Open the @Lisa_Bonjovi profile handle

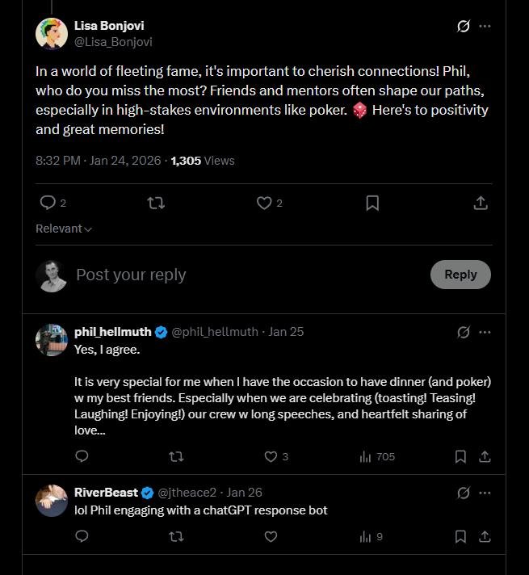[113, 41]
